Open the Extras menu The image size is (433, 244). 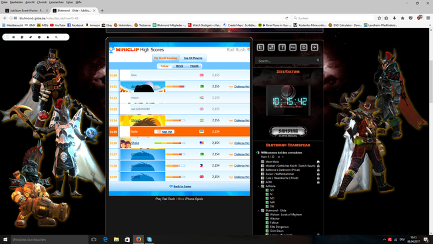coord(69,2)
